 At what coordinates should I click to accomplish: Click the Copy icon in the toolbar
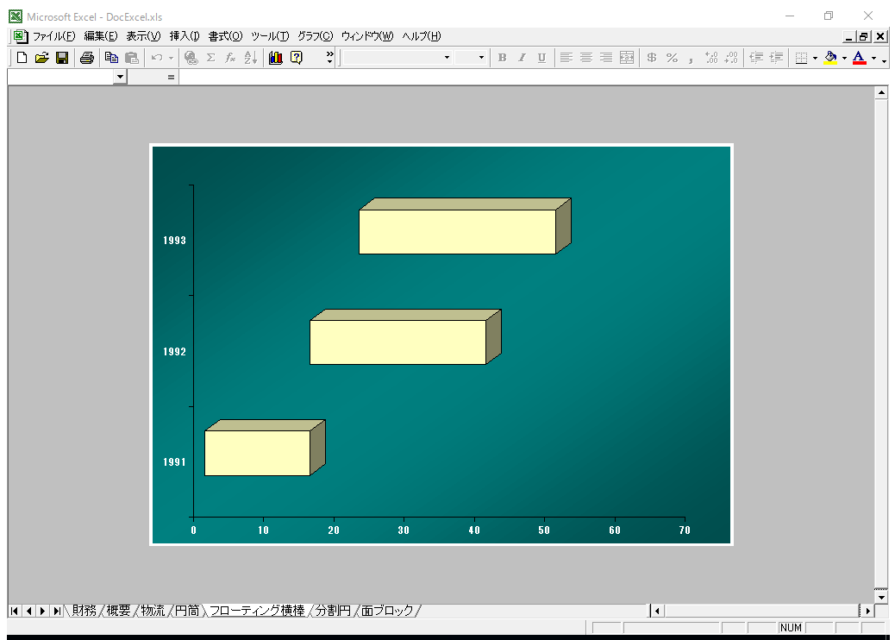click(x=111, y=58)
